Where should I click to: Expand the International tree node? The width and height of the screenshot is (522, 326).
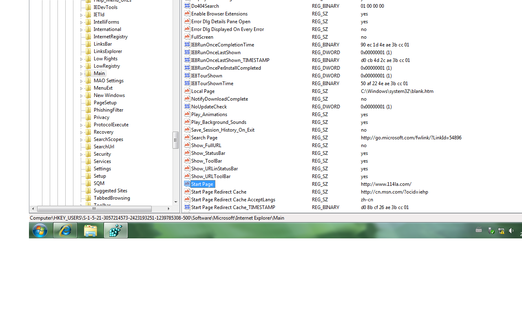[82, 30]
